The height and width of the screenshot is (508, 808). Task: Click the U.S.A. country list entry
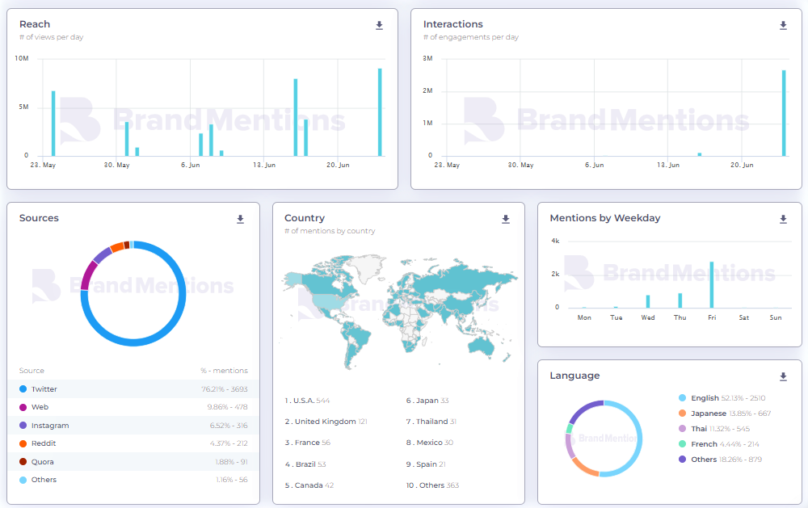(x=304, y=401)
